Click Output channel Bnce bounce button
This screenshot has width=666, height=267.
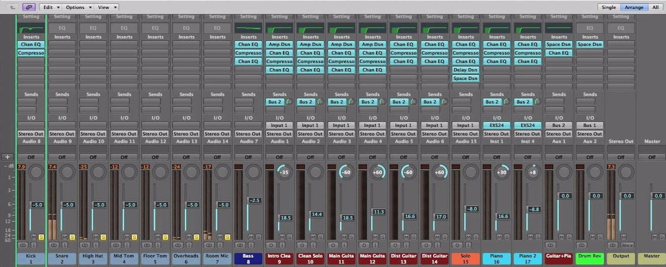pyautogui.click(x=627, y=245)
